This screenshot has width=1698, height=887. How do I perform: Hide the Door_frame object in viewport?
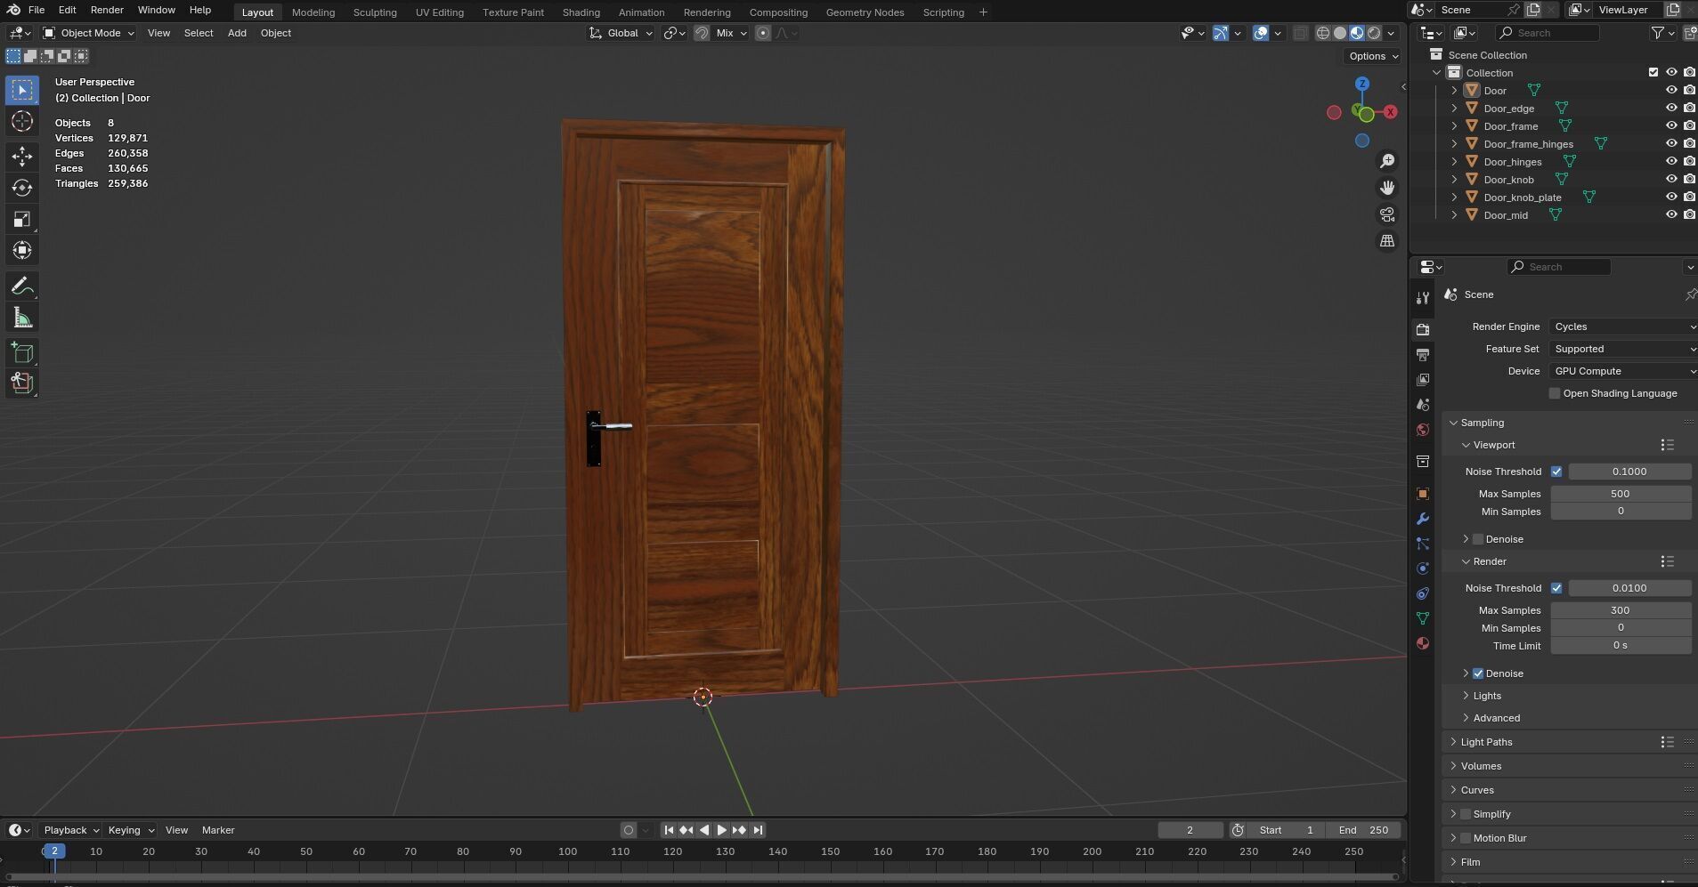coord(1671,125)
